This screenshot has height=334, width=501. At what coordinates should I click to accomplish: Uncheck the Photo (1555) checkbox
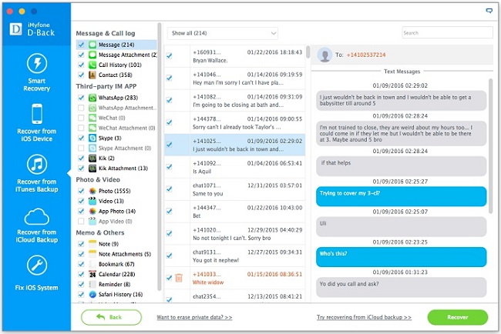(x=81, y=191)
